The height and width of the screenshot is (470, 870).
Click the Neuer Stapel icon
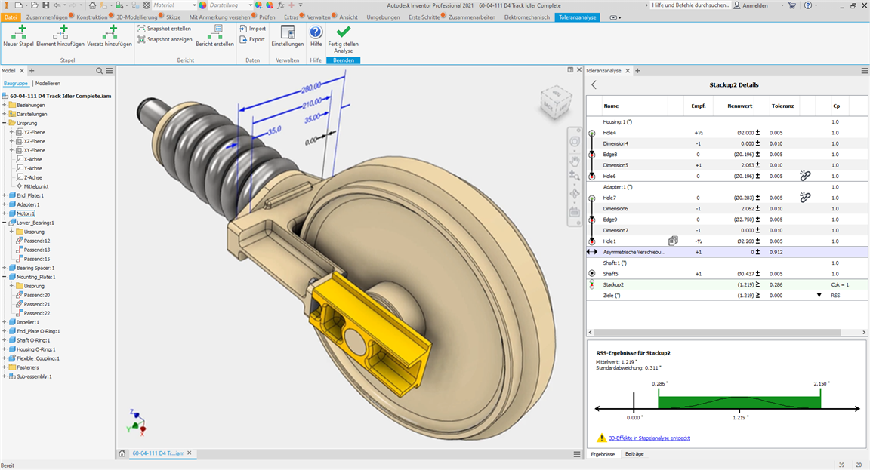point(18,32)
